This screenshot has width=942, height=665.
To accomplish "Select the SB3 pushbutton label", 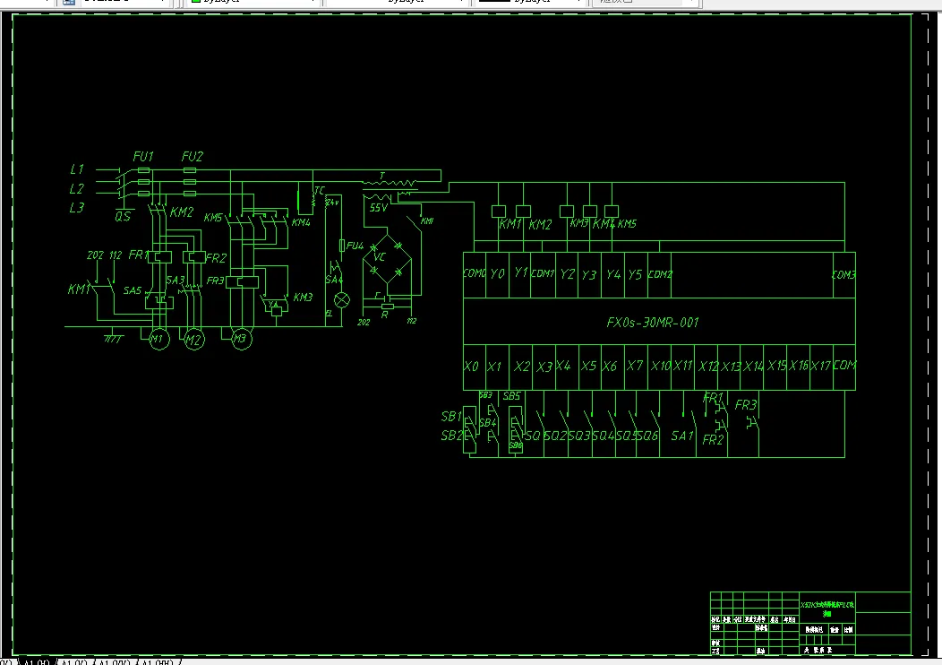I will [485, 395].
